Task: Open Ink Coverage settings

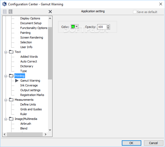Action: tap(29, 85)
